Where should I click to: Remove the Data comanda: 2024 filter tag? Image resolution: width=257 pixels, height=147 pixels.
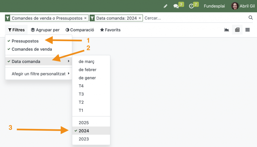coord(140,18)
